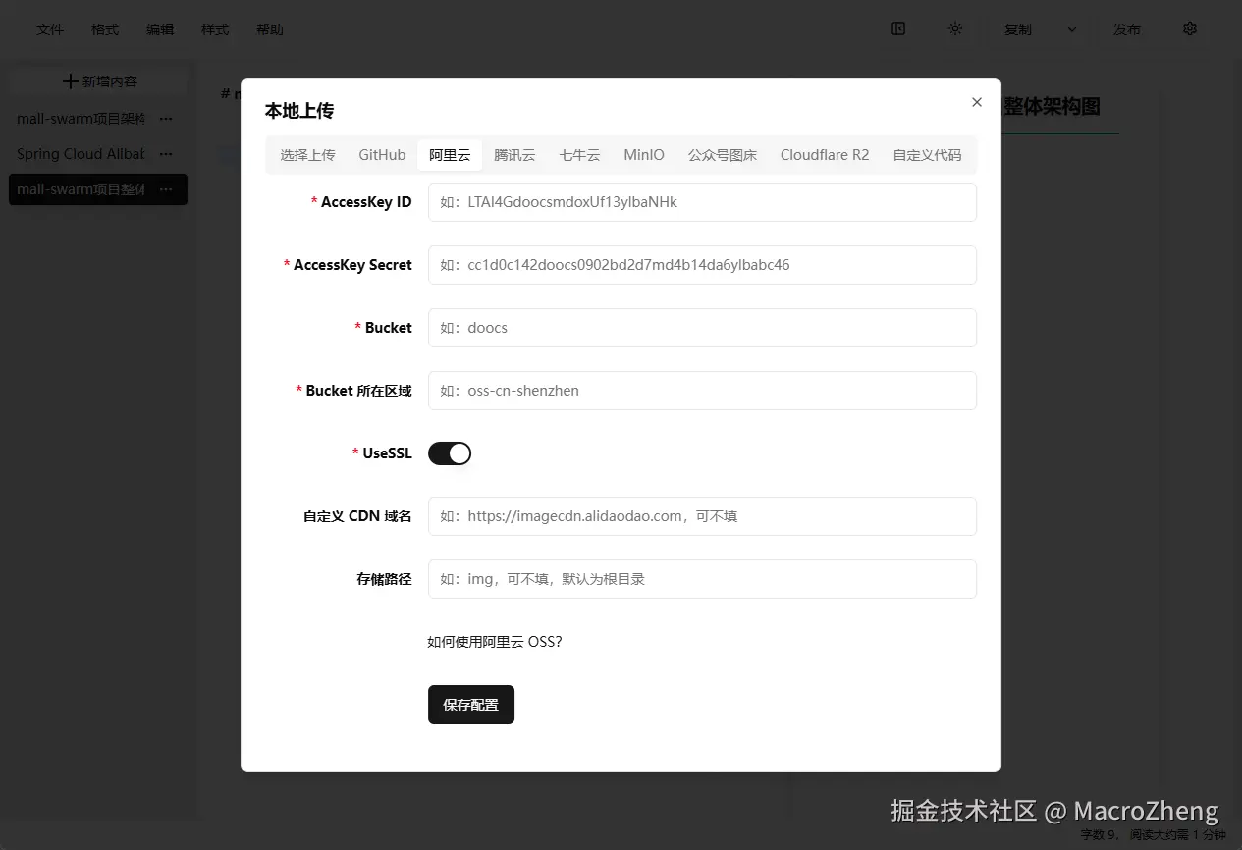Click the 复制 button
This screenshot has width=1242, height=850.
click(1018, 29)
